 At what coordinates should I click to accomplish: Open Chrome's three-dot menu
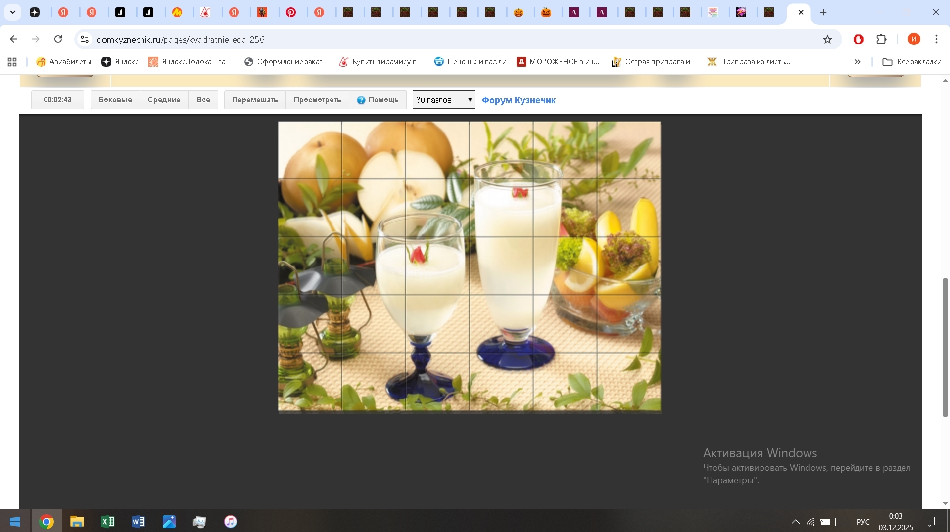pos(937,39)
